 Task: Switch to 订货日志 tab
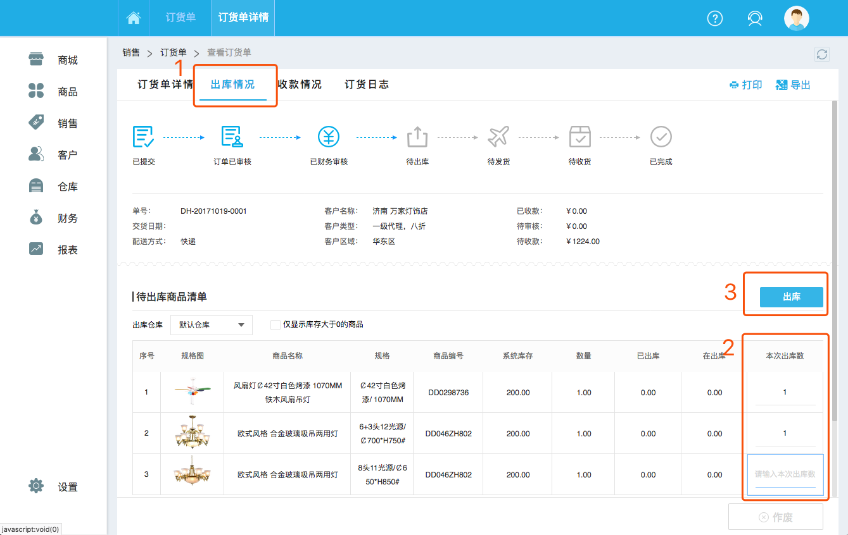pyautogui.click(x=367, y=85)
